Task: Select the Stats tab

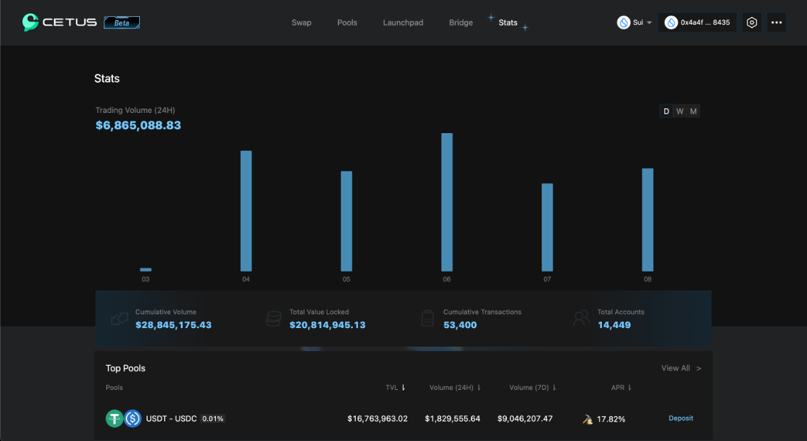Action: tap(508, 23)
